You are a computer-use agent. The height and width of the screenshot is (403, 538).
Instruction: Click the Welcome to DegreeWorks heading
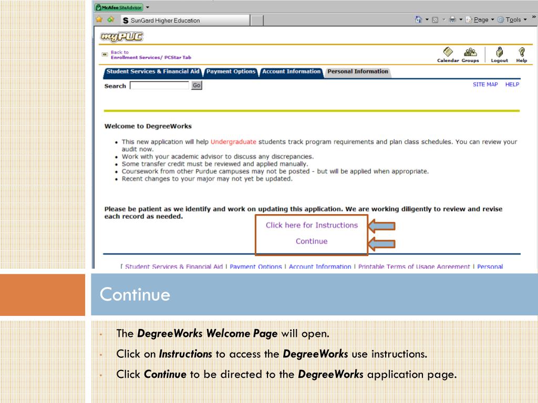148,126
